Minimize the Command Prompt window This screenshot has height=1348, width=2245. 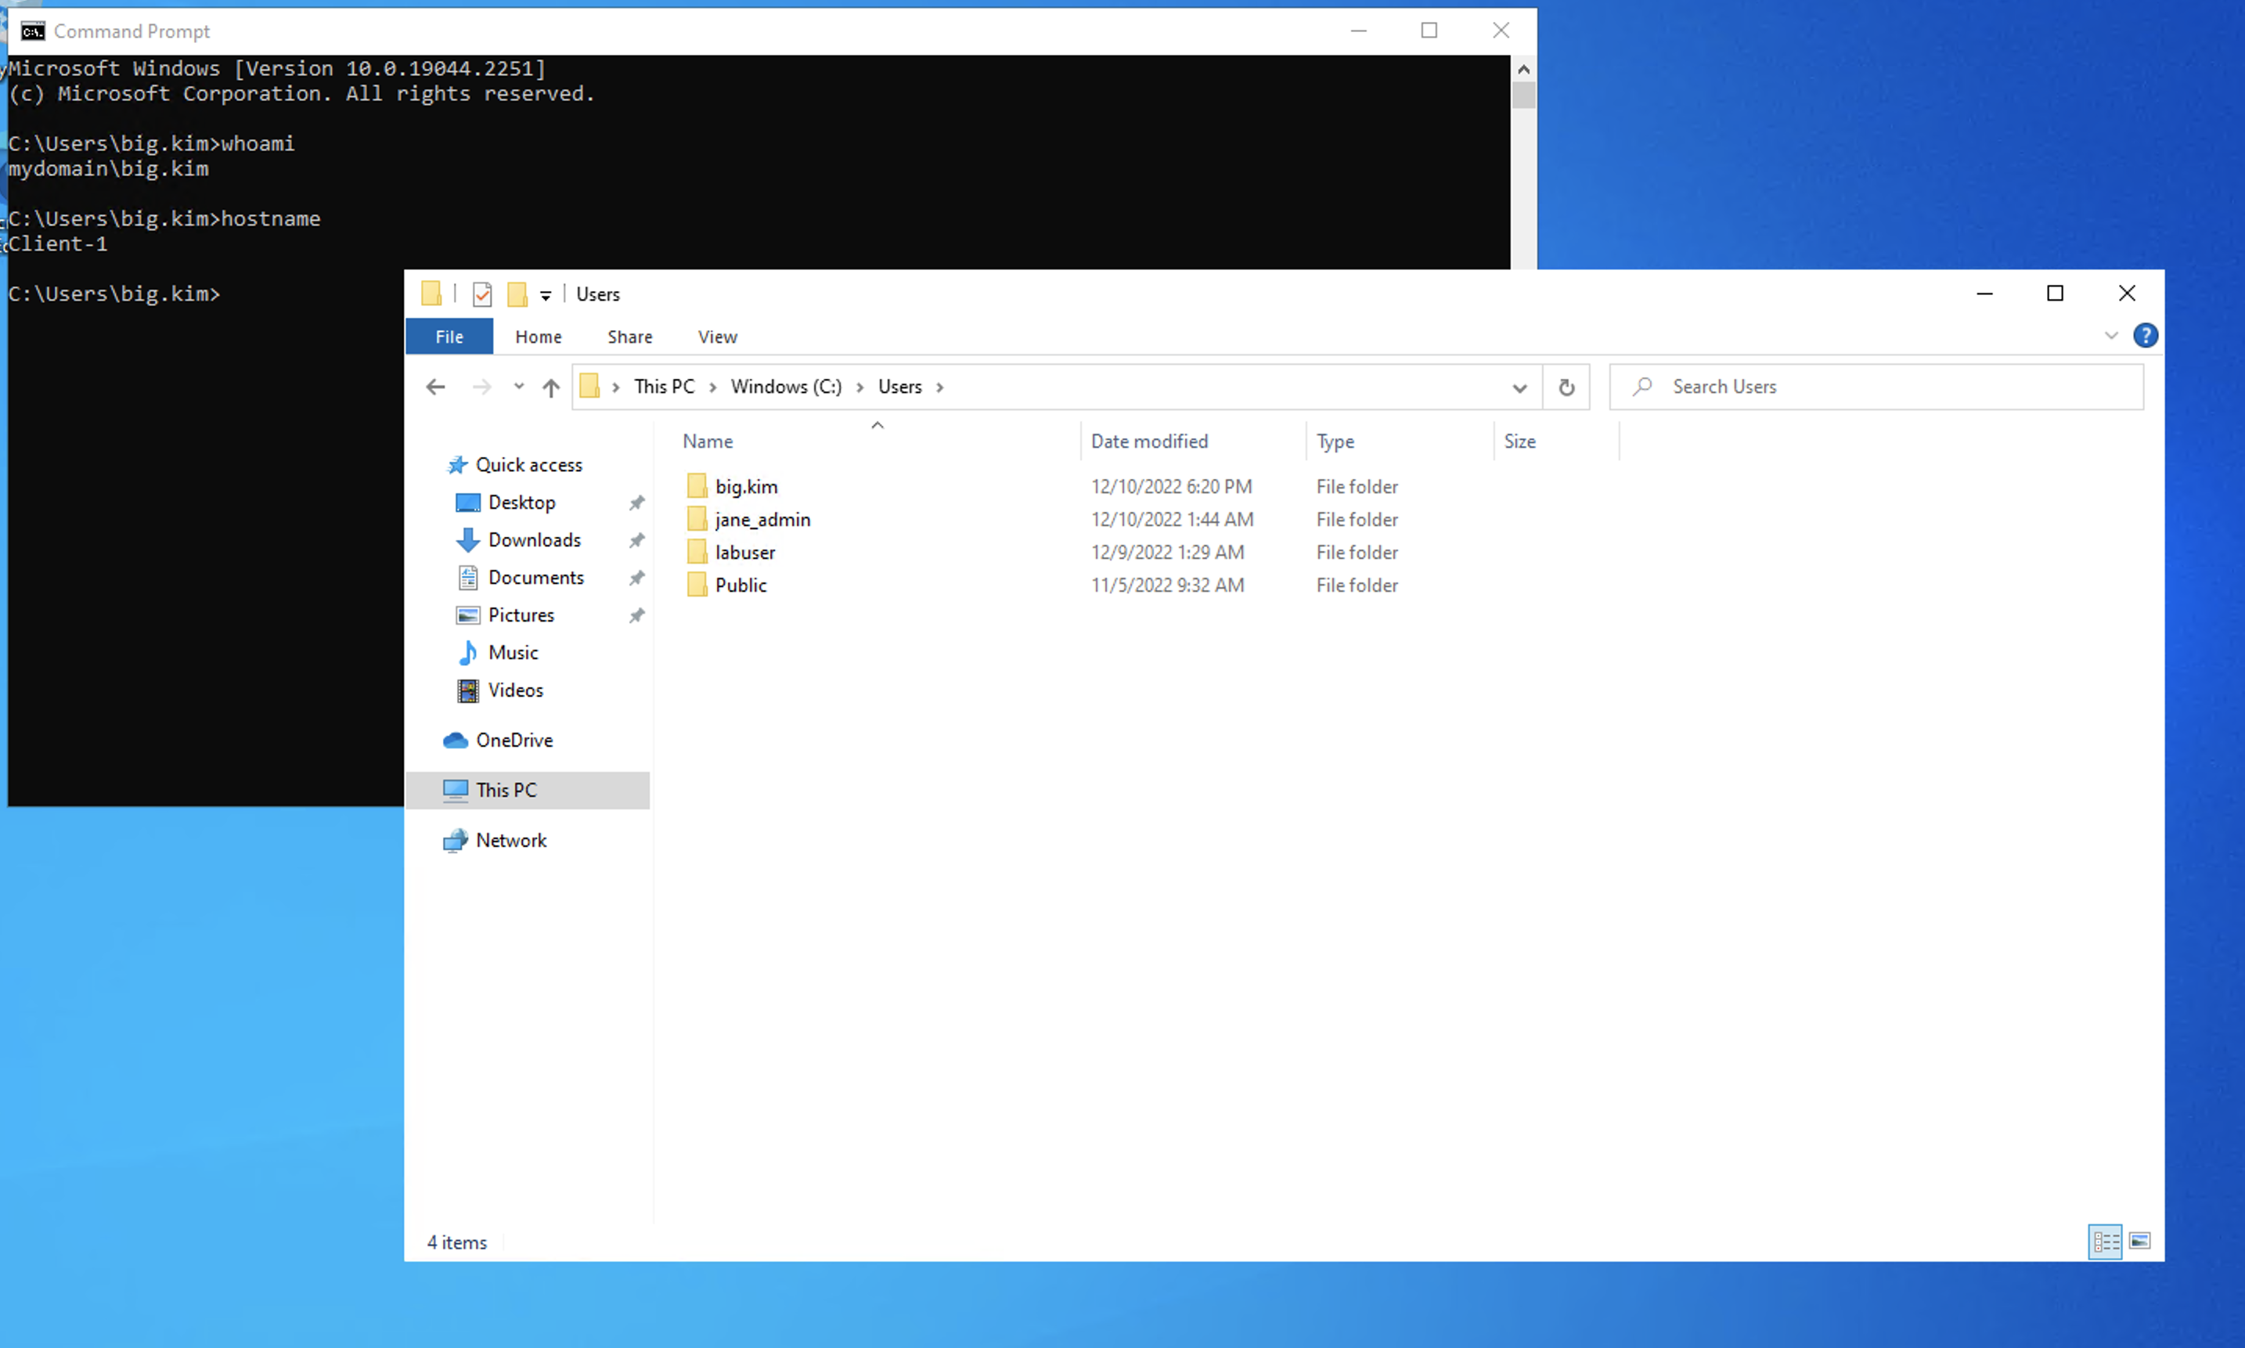(1357, 31)
